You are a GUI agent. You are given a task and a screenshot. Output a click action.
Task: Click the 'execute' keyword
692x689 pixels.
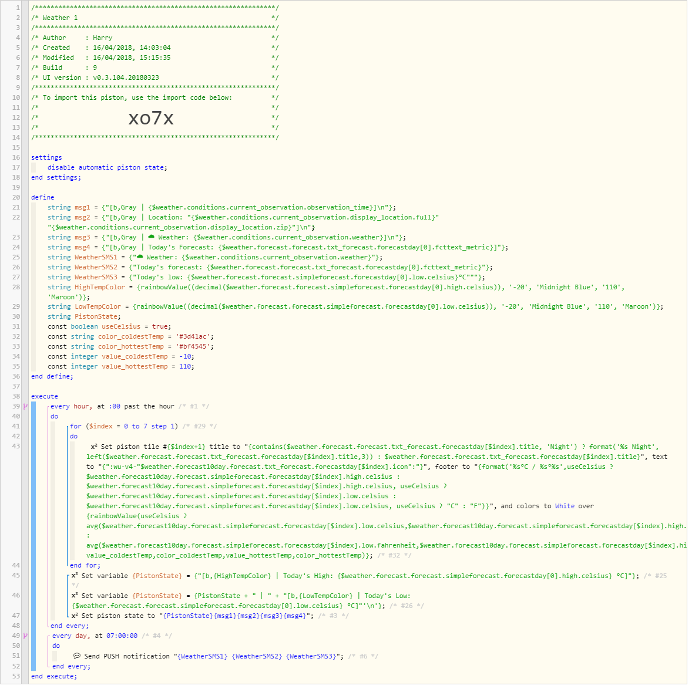coord(45,398)
